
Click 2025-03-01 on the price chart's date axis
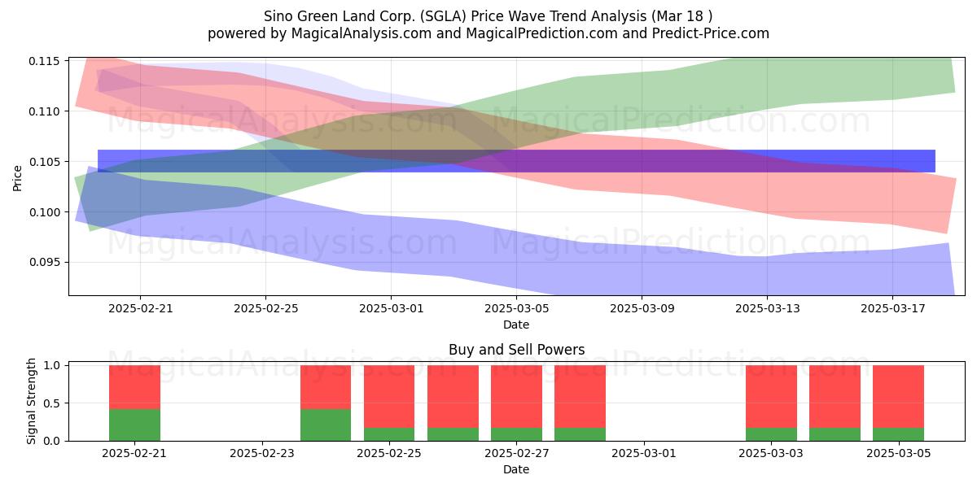point(391,308)
